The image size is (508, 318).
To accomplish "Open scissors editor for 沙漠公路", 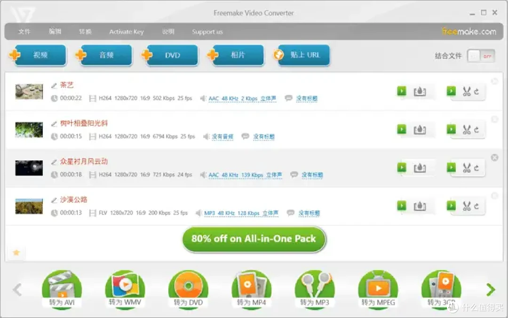I will point(467,206).
